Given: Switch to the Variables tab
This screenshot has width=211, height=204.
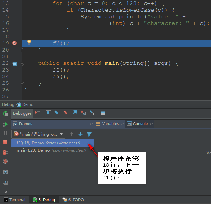Looking at the screenshot, I should coord(109,124).
